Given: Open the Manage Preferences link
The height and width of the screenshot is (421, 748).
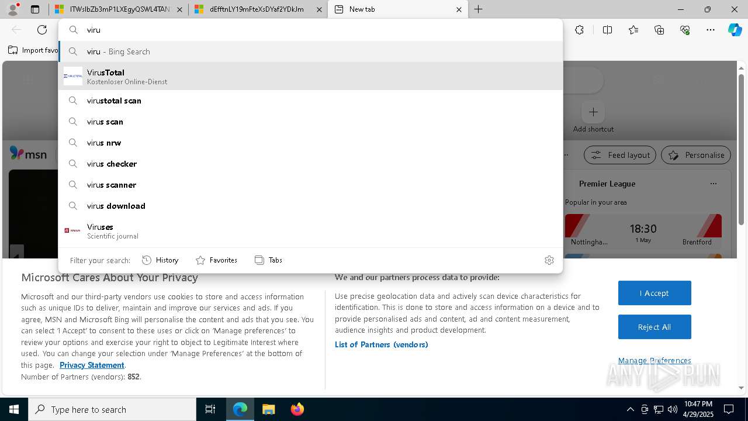Looking at the screenshot, I should click(x=654, y=360).
